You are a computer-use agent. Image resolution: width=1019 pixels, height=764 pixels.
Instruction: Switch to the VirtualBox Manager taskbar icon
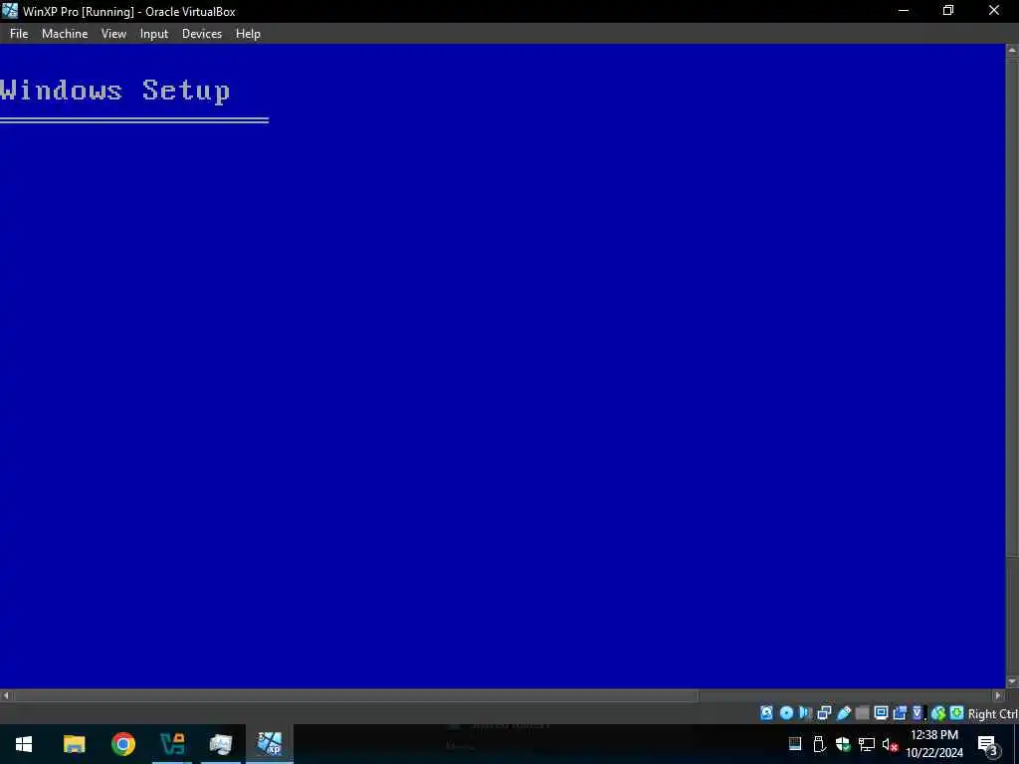point(221,744)
